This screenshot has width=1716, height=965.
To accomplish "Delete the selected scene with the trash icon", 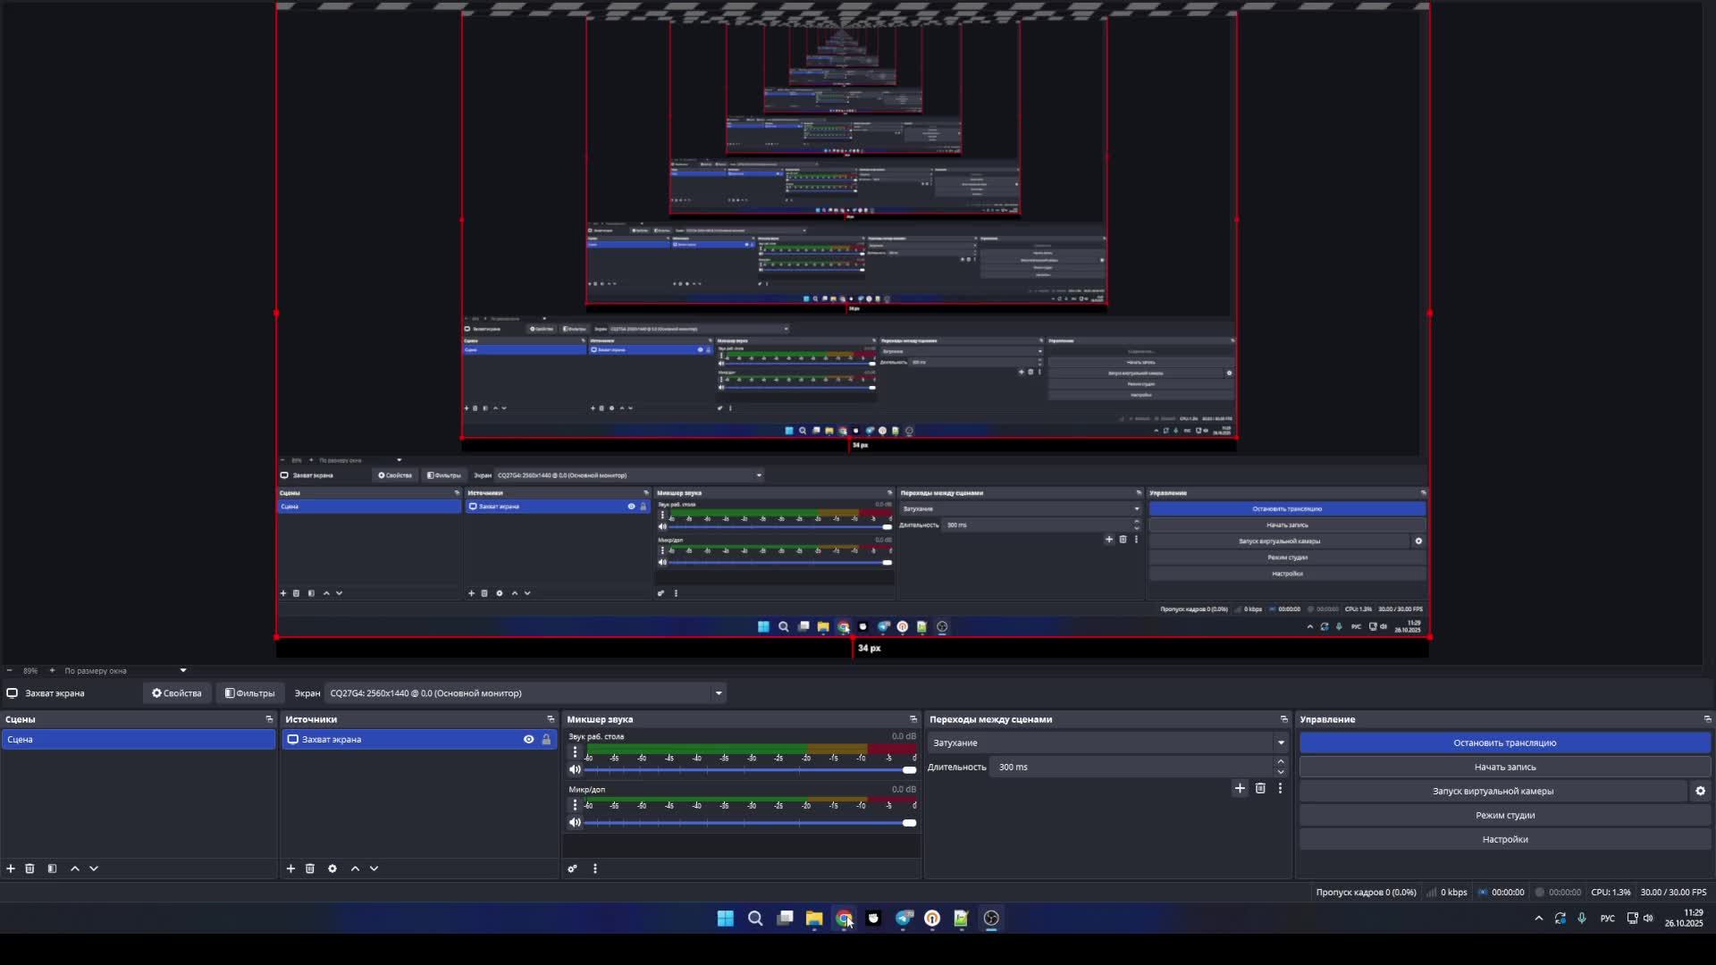I will tap(29, 868).
